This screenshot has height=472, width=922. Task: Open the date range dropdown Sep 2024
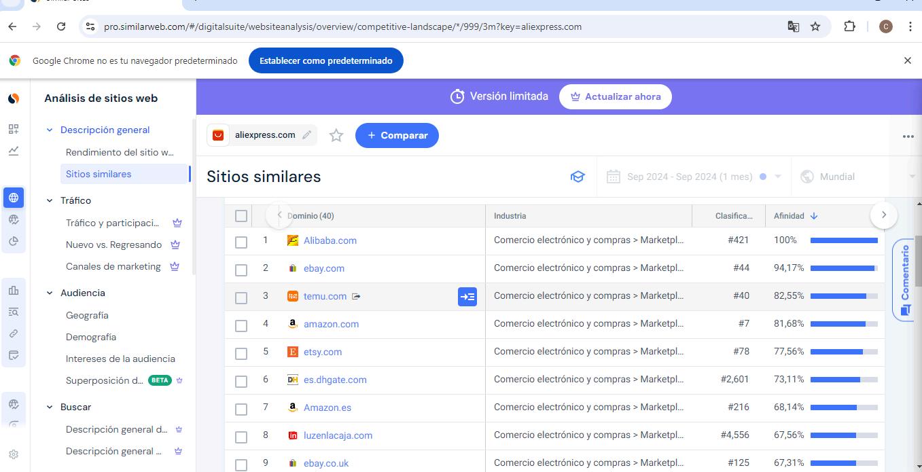tap(694, 177)
